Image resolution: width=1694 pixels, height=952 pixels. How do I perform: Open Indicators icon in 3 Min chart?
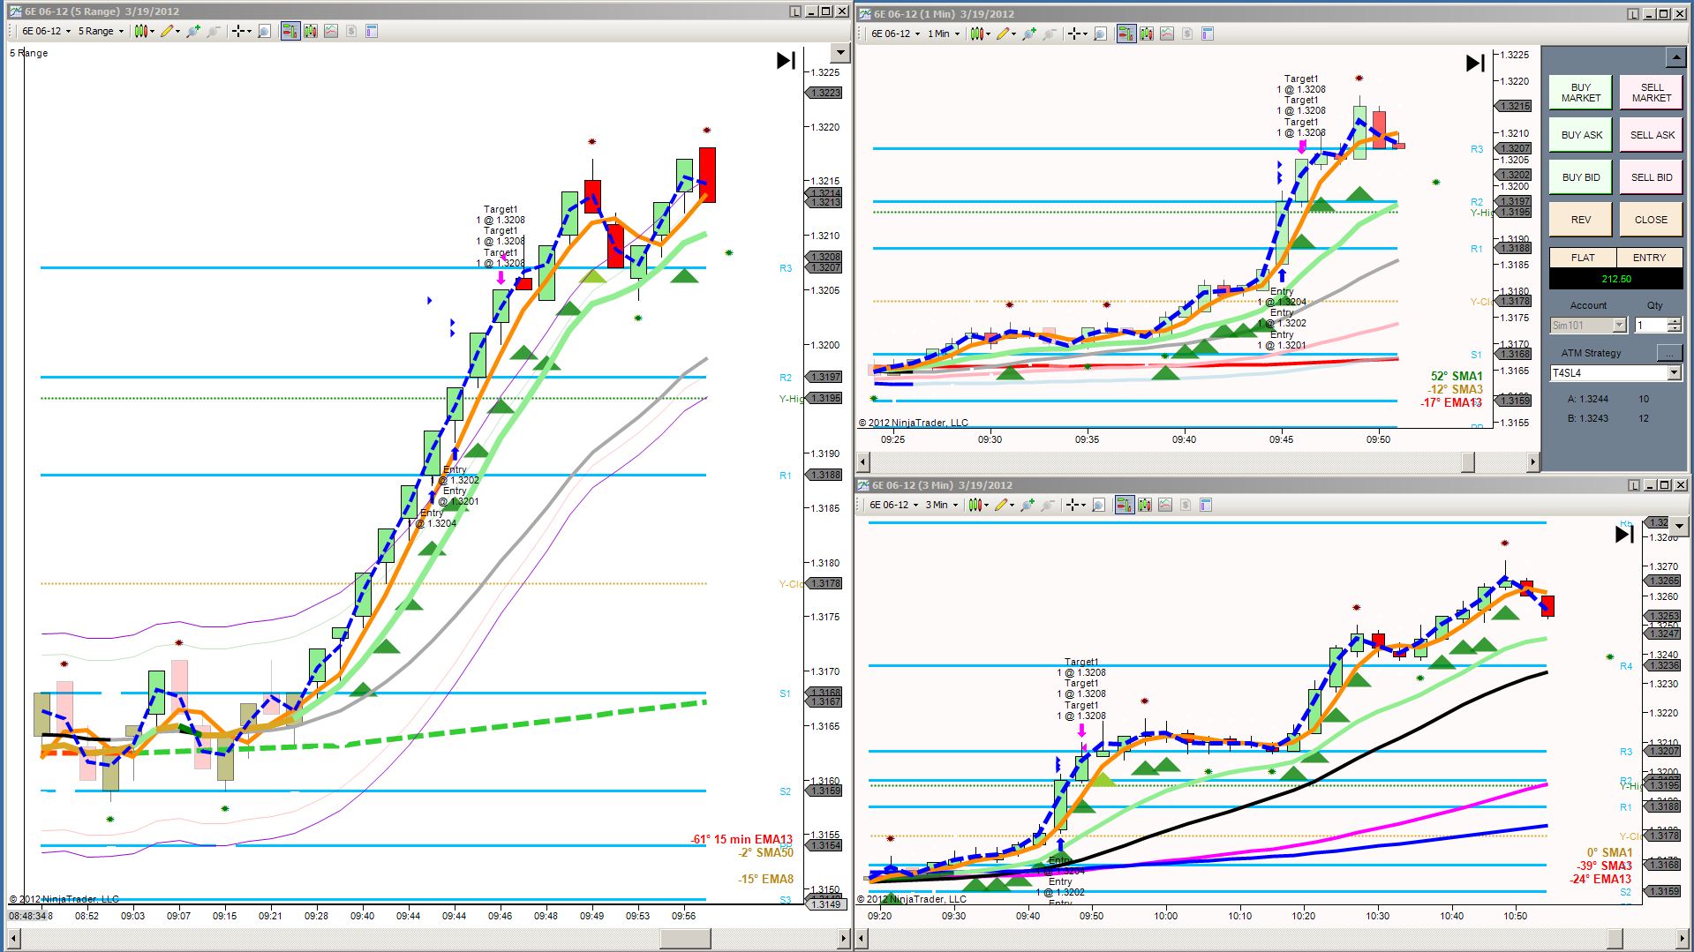pyautogui.click(x=1165, y=505)
